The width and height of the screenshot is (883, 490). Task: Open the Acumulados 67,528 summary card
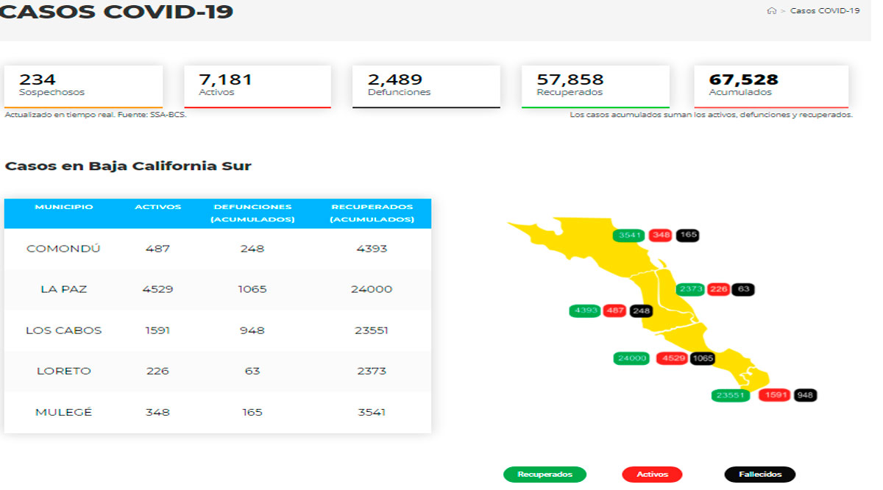(770, 86)
